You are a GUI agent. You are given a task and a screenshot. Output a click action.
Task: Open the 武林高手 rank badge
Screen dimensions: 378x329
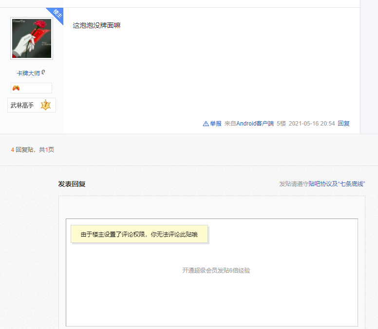click(32, 105)
